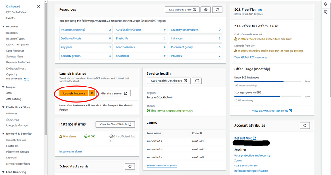This screenshot has width=331, height=175.
Task: Collapse the Instances sidebar section
Action: coord(3,26)
